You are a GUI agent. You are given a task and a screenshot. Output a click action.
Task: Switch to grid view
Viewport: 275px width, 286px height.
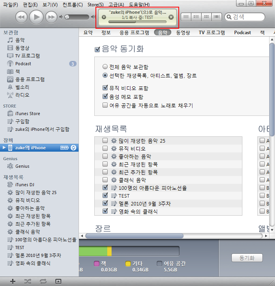[x=206, y=17]
